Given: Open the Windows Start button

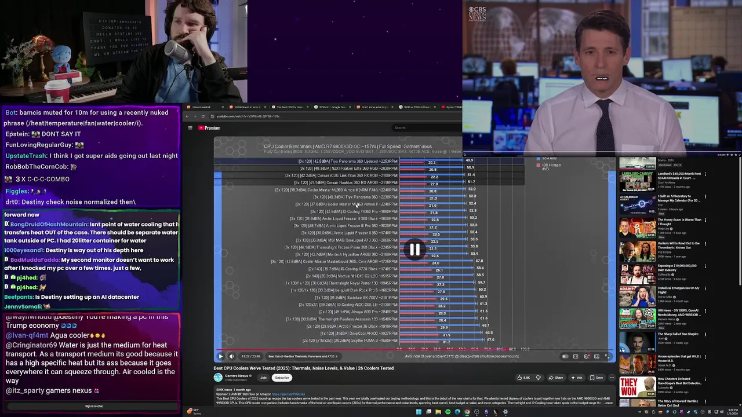Looking at the screenshot, I should click(419, 412).
